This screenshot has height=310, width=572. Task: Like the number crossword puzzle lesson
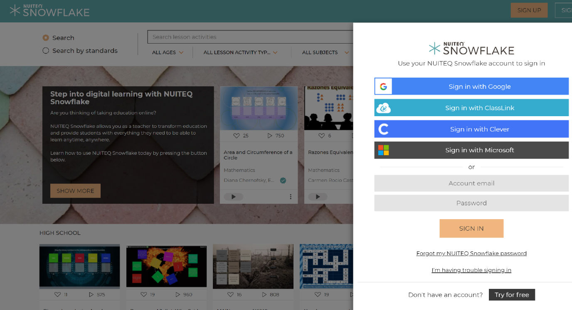tap(318, 295)
